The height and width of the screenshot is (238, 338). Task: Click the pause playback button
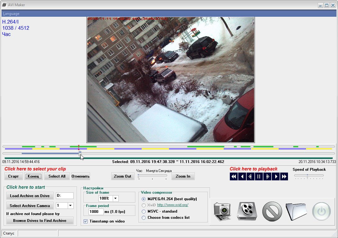(x=259, y=177)
